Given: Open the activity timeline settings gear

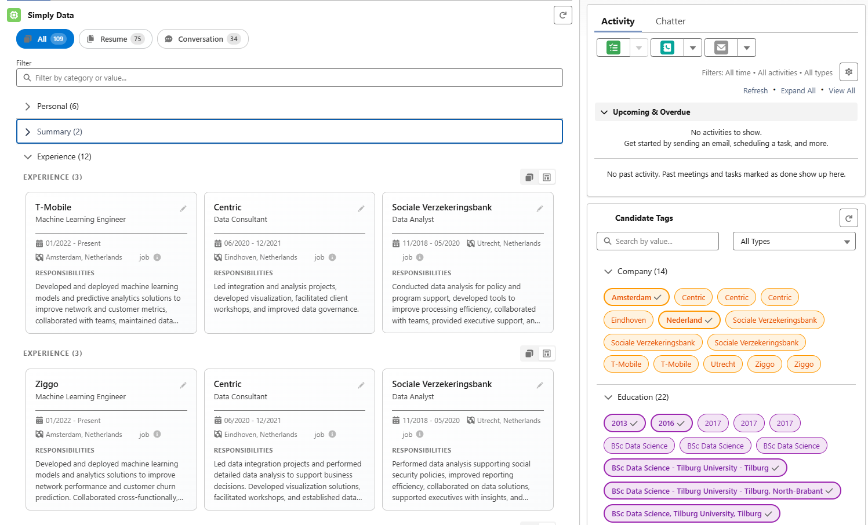Looking at the screenshot, I should point(848,71).
